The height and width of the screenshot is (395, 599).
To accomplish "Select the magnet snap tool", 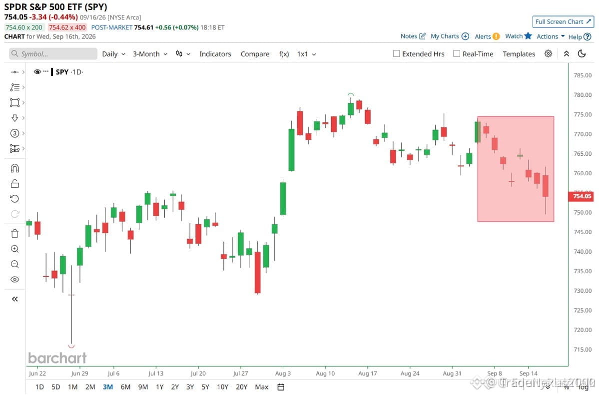I will pyautogui.click(x=14, y=168).
